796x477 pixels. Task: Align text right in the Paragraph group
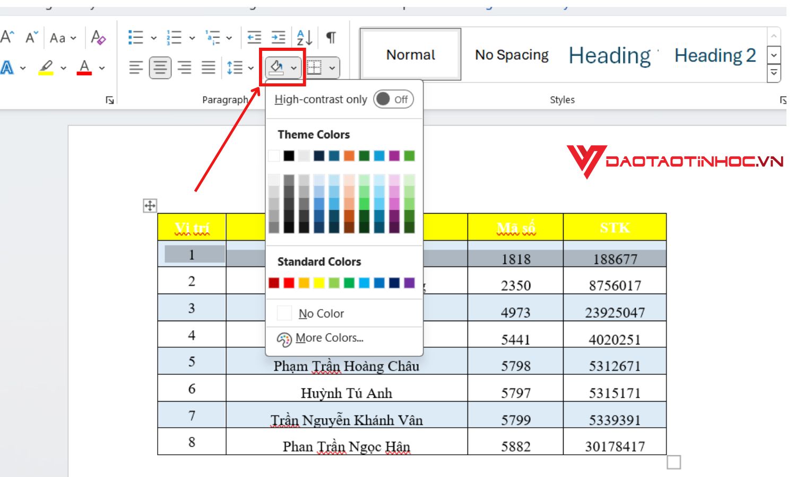[184, 68]
